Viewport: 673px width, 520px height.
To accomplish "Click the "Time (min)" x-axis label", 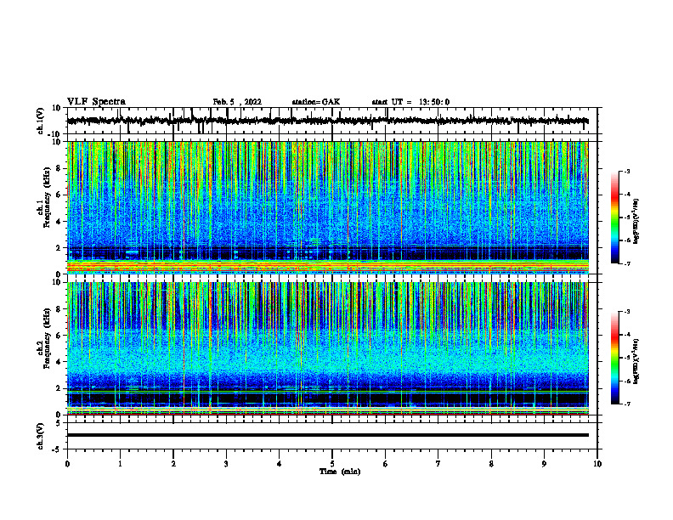I will point(340,472).
